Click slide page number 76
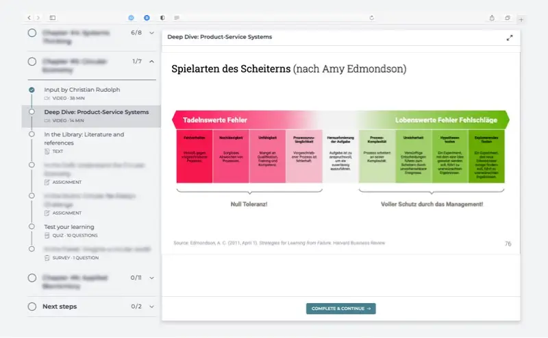The width and height of the screenshot is (548, 338). pos(508,244)
